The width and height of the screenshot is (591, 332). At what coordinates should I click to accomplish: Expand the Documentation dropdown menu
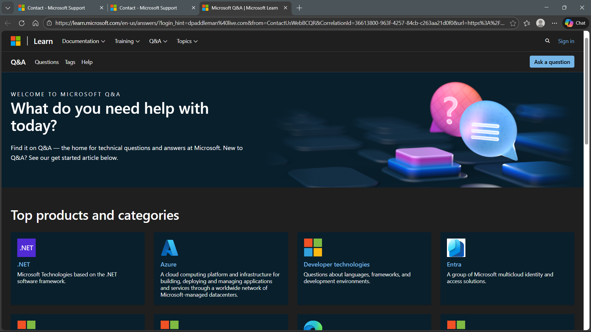click(83, 41)
